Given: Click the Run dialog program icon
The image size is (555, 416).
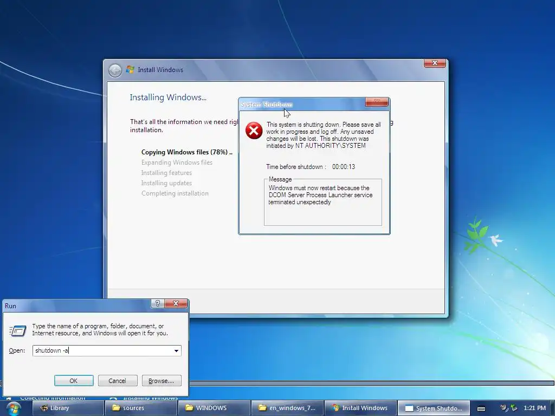Looking at the screenshot, I should [x=17, y=330].
